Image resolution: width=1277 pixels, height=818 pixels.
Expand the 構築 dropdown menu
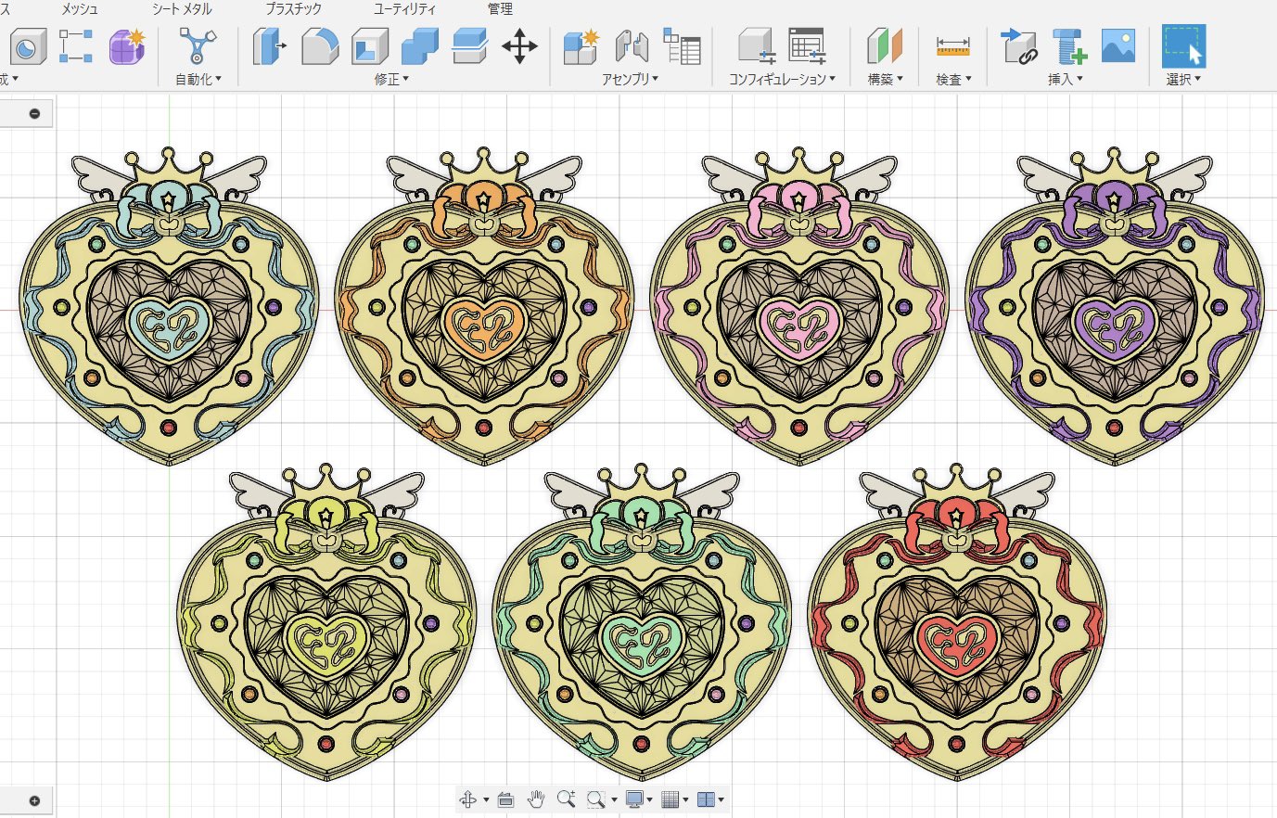885,80
